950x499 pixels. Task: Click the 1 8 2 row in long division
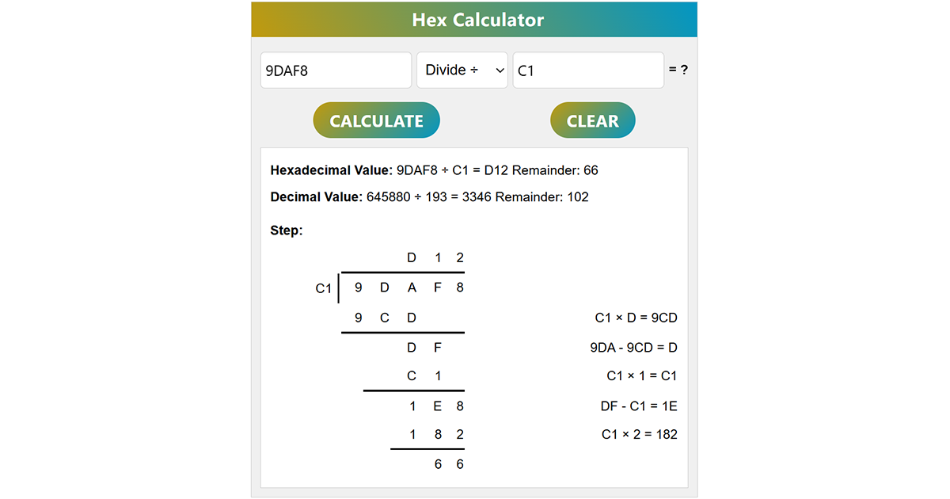click(436, 435)
